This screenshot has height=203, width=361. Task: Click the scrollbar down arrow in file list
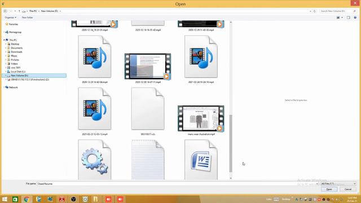click(231, 178)
